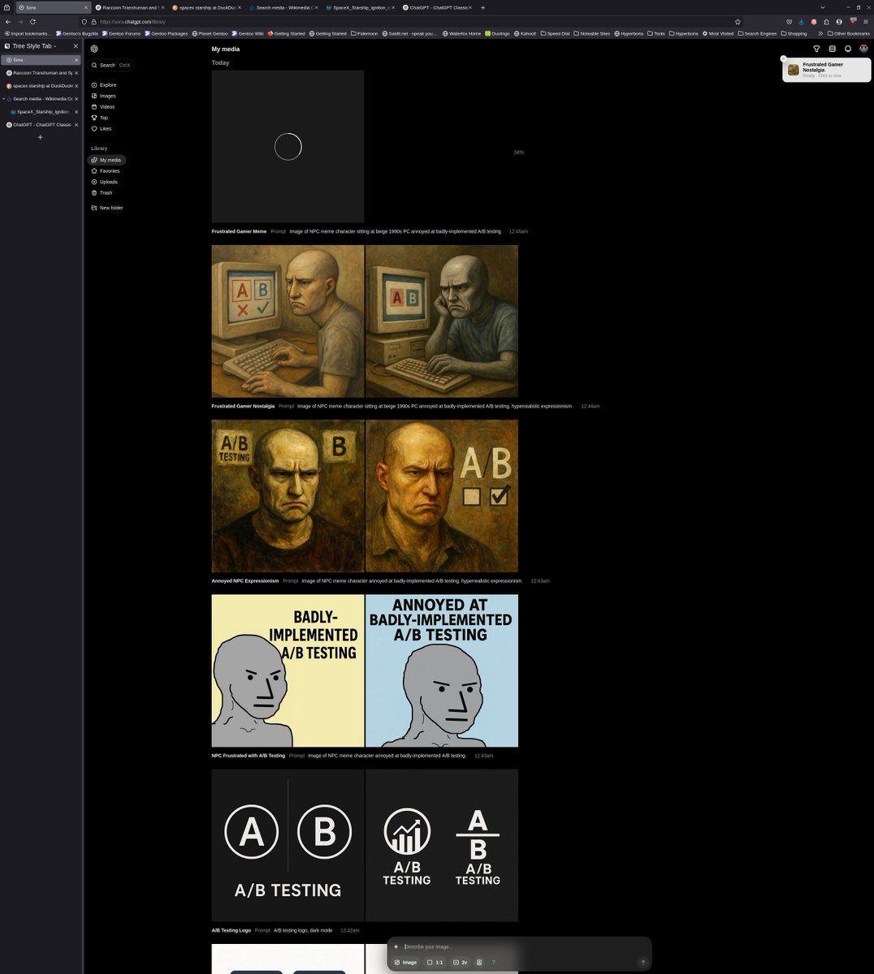Expand Other Bookmarks folder
This screenshot has height=974, width=874.
(849, 33)
